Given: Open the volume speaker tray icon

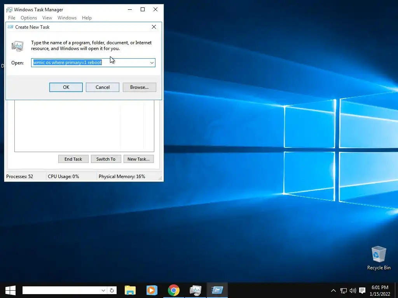Looking at the screenshot, I should click(x=353, y=290).
